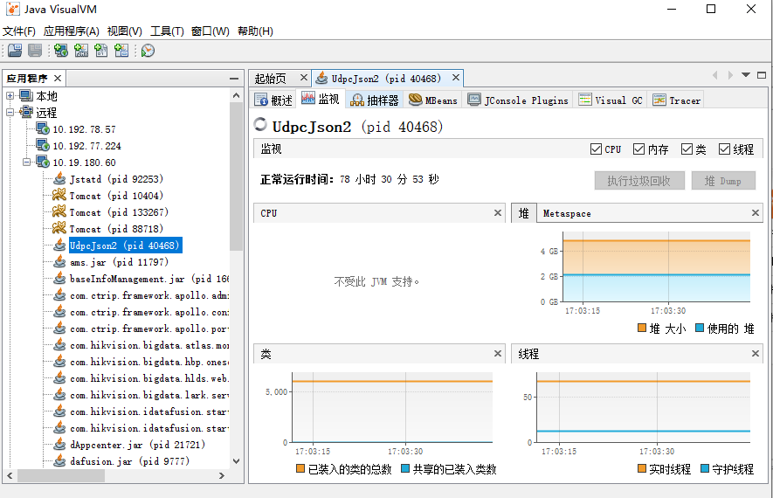Screen dimensions: 773x498
Task: Close the UdpcJson2 (pid 40468) tab
Action: (456, 78)
